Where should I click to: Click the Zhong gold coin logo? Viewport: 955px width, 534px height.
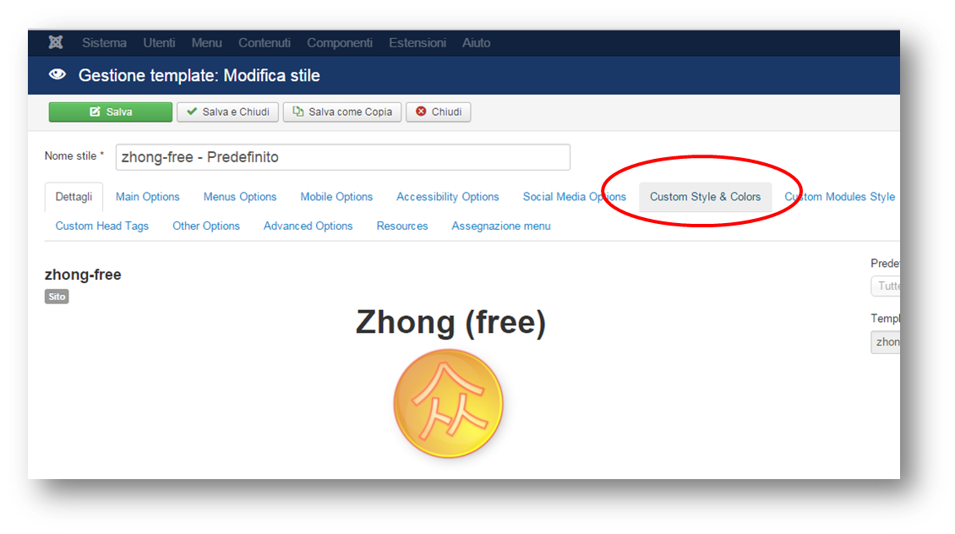point(448,403)
